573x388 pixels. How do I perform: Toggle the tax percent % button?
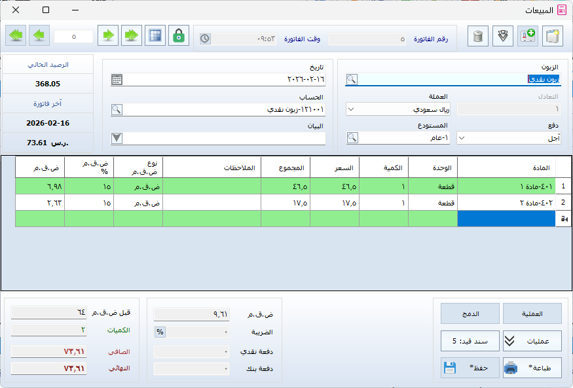tap(160, 332)
